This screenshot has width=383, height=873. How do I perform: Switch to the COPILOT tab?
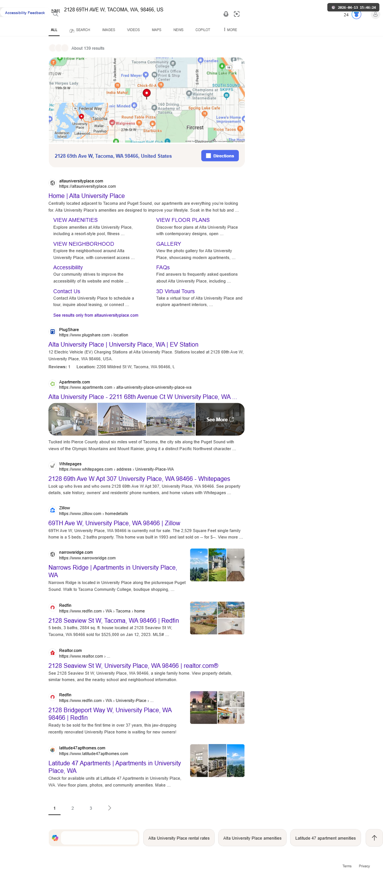click(x=203, y=30)
